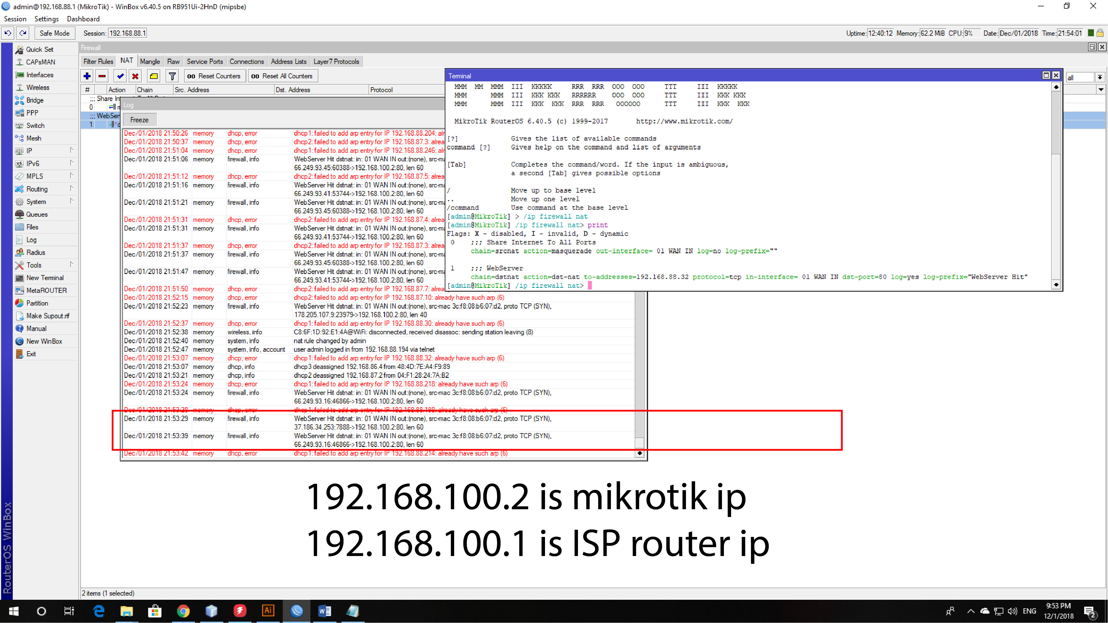The width and height of the screenshot is (1108, 623).
Task: Expand the IP submenu in the sidebar
Action: 29,151
